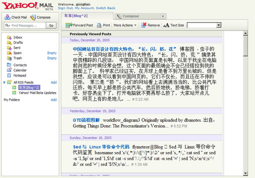Collapse the All RSS Feeds tree
Image resolution: width=255 pixels, height=178 pixels.
tap(4, 82)
